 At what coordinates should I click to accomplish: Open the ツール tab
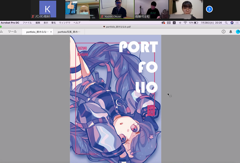tap(12, 32)
